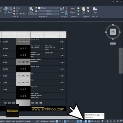Select the Group tool
The width and height of the screenshot is (123, 123).
click(x=62, y=10)
